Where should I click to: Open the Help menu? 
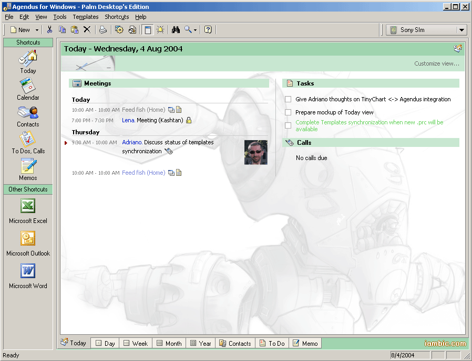tap(140, 17)
